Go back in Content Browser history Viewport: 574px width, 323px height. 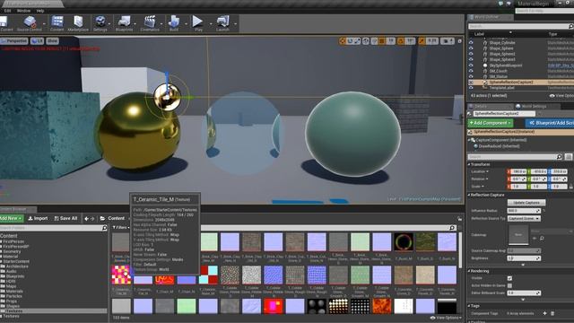pos(86,219)
